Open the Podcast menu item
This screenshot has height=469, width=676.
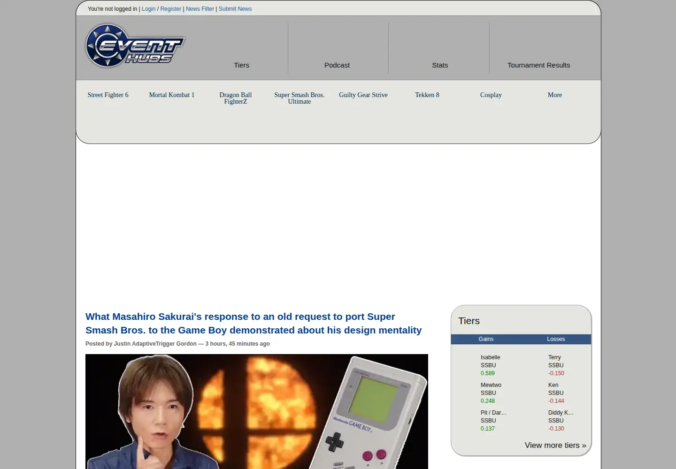pos(337,65)
